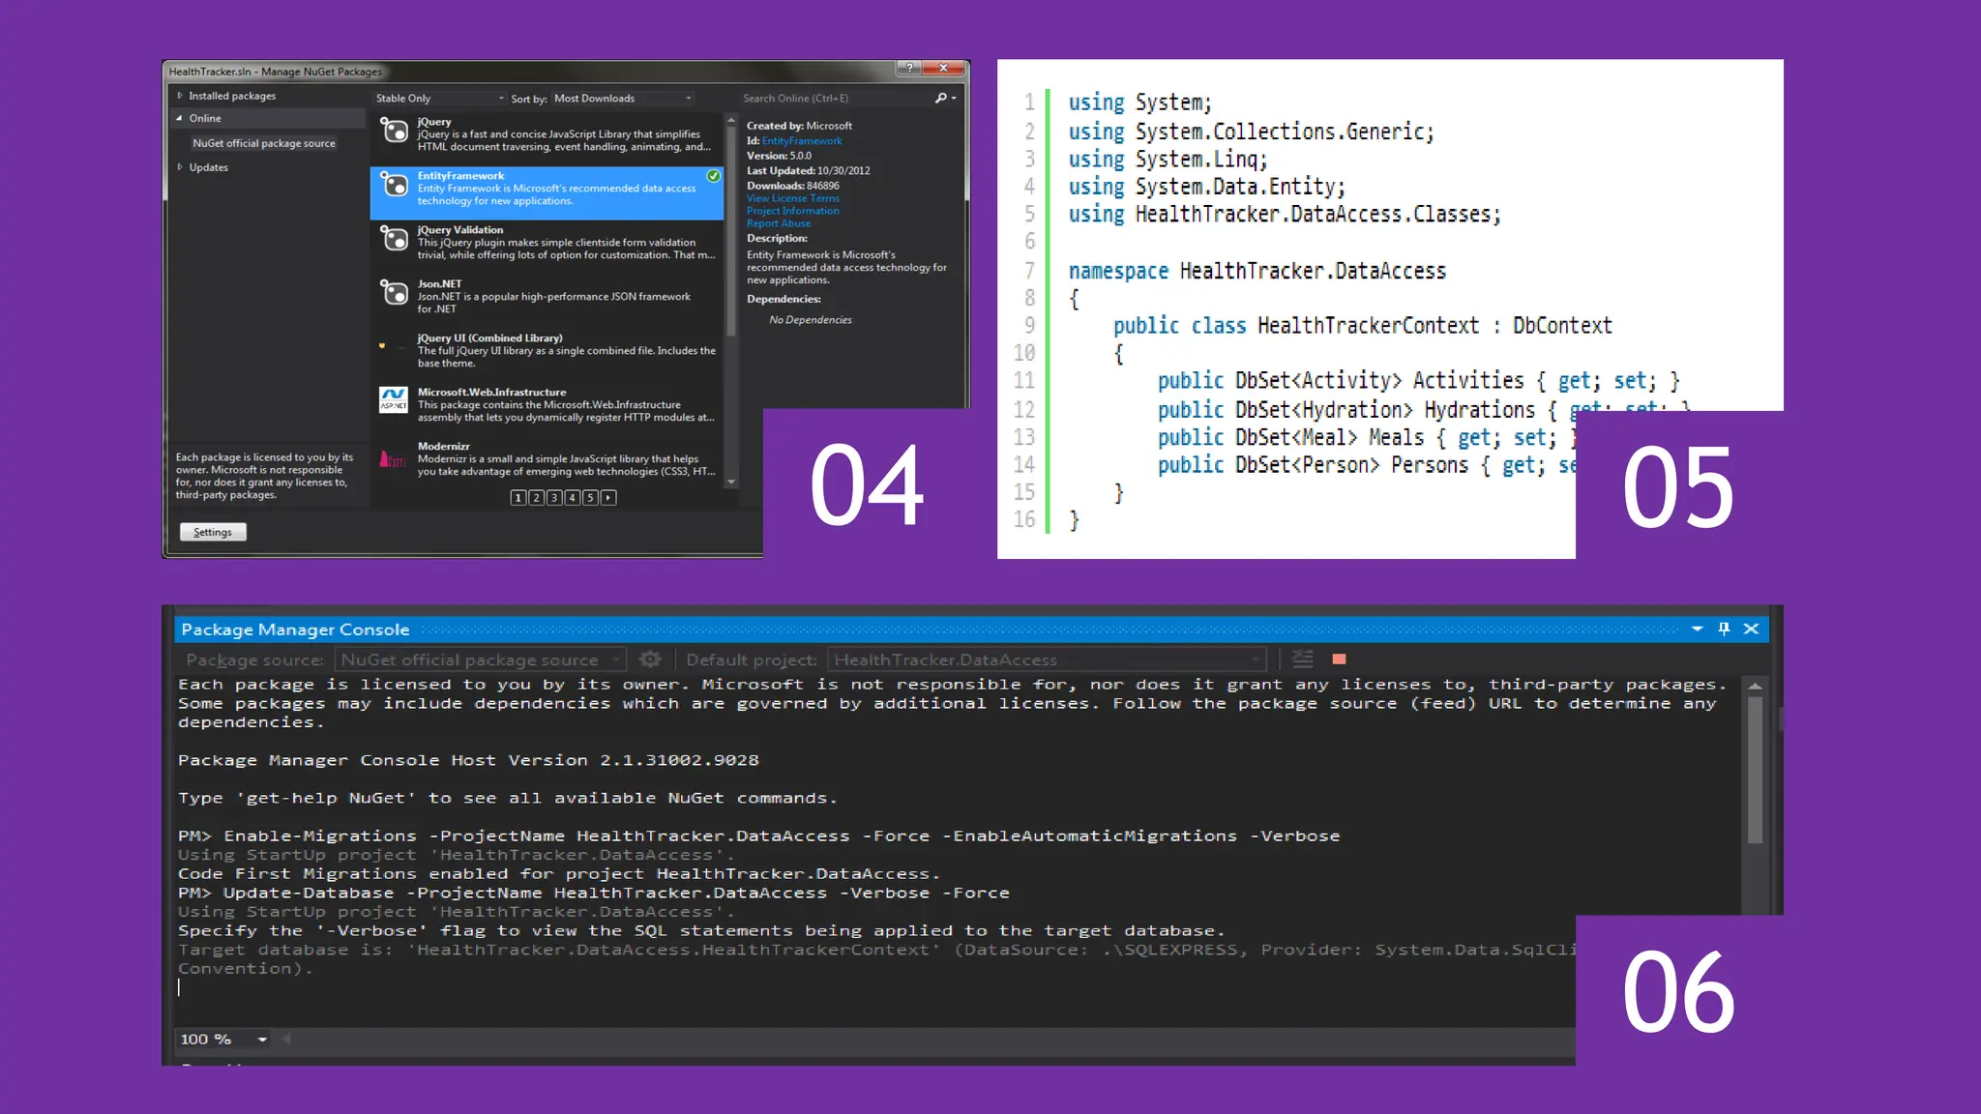Click the jQuery package icon
Image resolution: width=1981 pixels, height=1114 pixels.
coord(394,131)
